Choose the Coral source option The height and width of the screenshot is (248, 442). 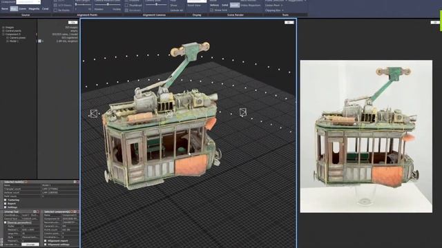(45, 9)
